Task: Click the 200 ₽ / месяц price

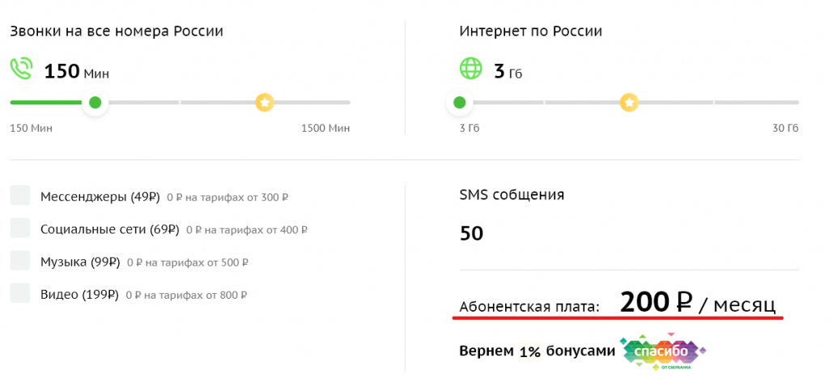Action: tap(698, 304)
